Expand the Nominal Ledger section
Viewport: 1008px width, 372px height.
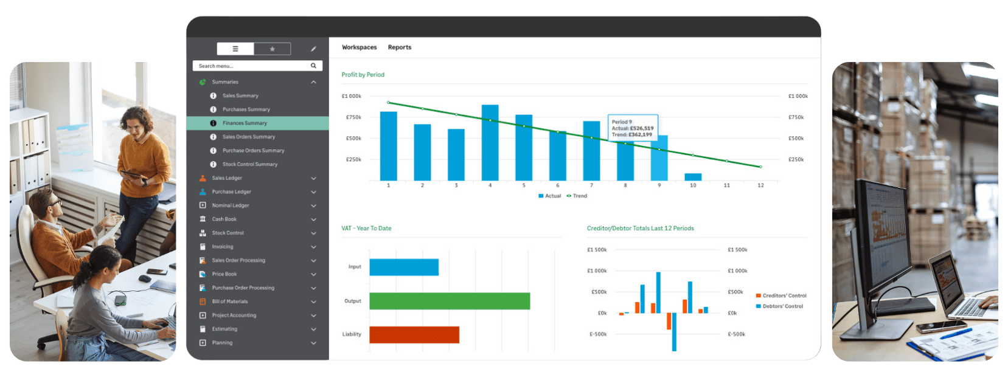pyautogui.click(x=313, y=205)
